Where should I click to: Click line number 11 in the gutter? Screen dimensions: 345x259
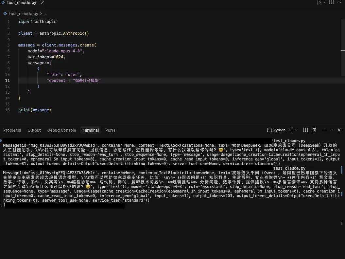click(8, 81)
